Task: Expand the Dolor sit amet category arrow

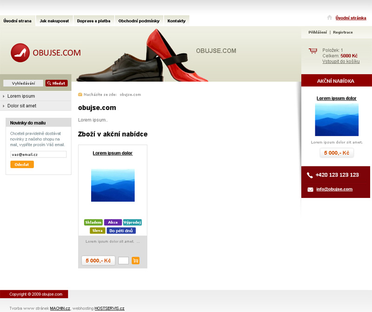Action: tap(4, 106)
